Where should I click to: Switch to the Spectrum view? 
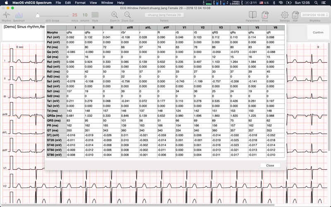tap(19, 15)
